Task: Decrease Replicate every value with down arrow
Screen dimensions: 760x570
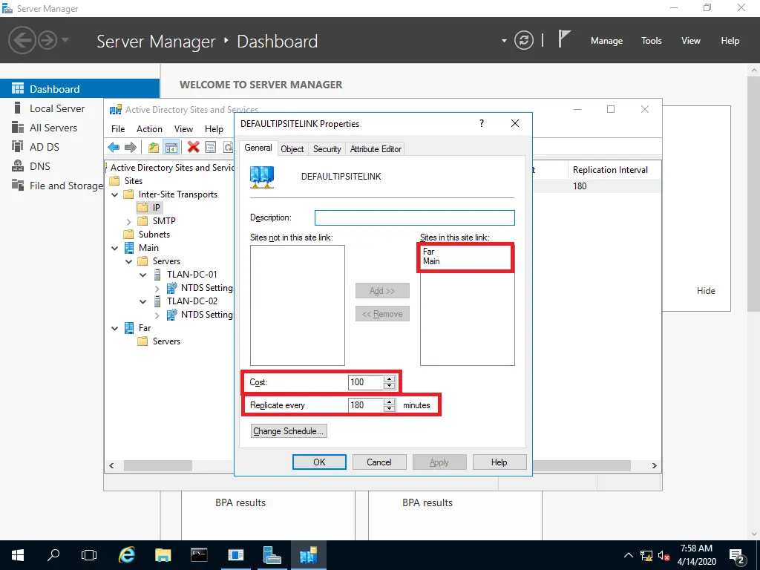Action: [x=389, y=409]
